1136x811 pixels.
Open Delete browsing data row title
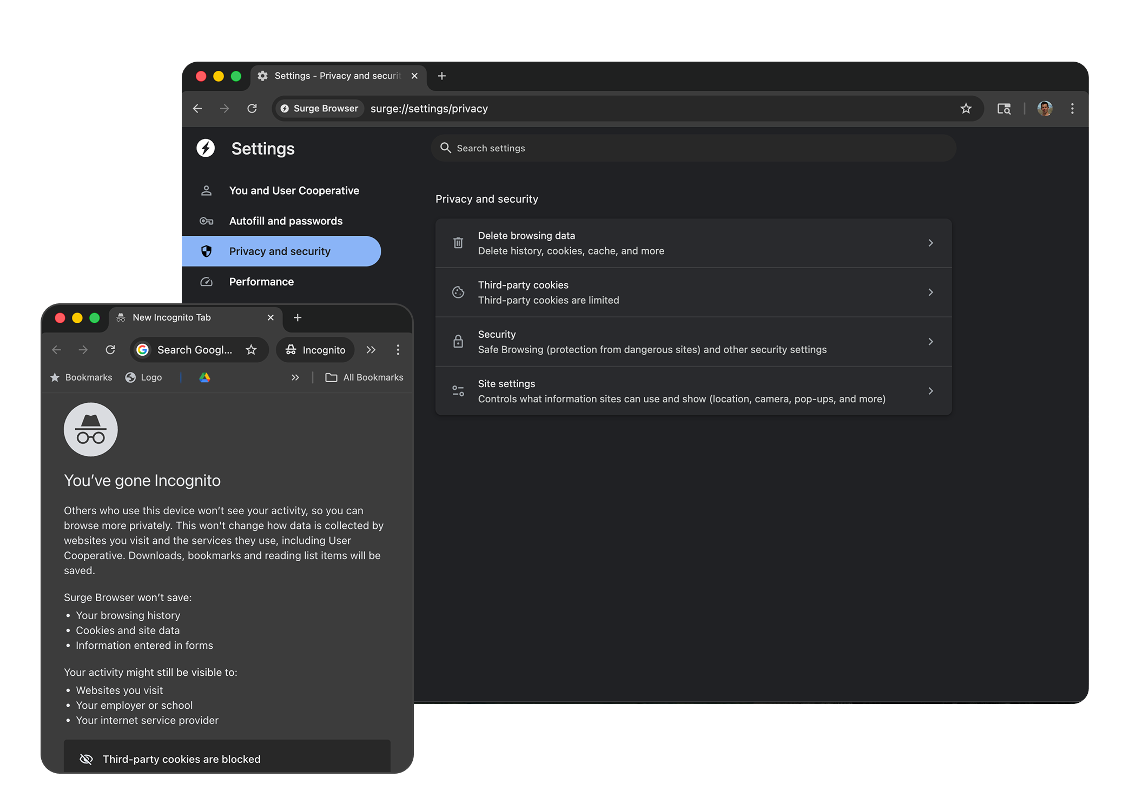(526, 236)
